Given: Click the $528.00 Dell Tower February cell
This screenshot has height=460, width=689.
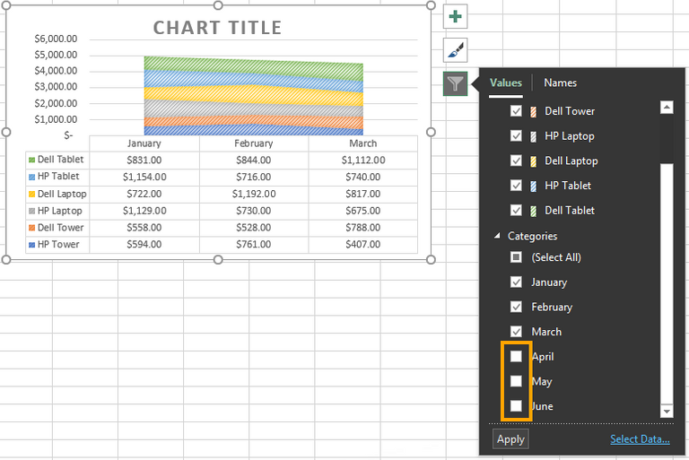Looking at the screenshot, I should (254, 228).
